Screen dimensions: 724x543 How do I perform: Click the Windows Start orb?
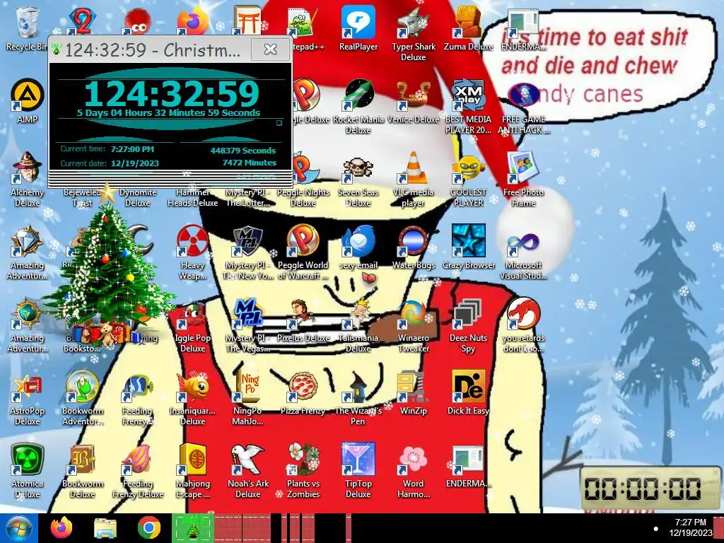click(x=18, y=528)
